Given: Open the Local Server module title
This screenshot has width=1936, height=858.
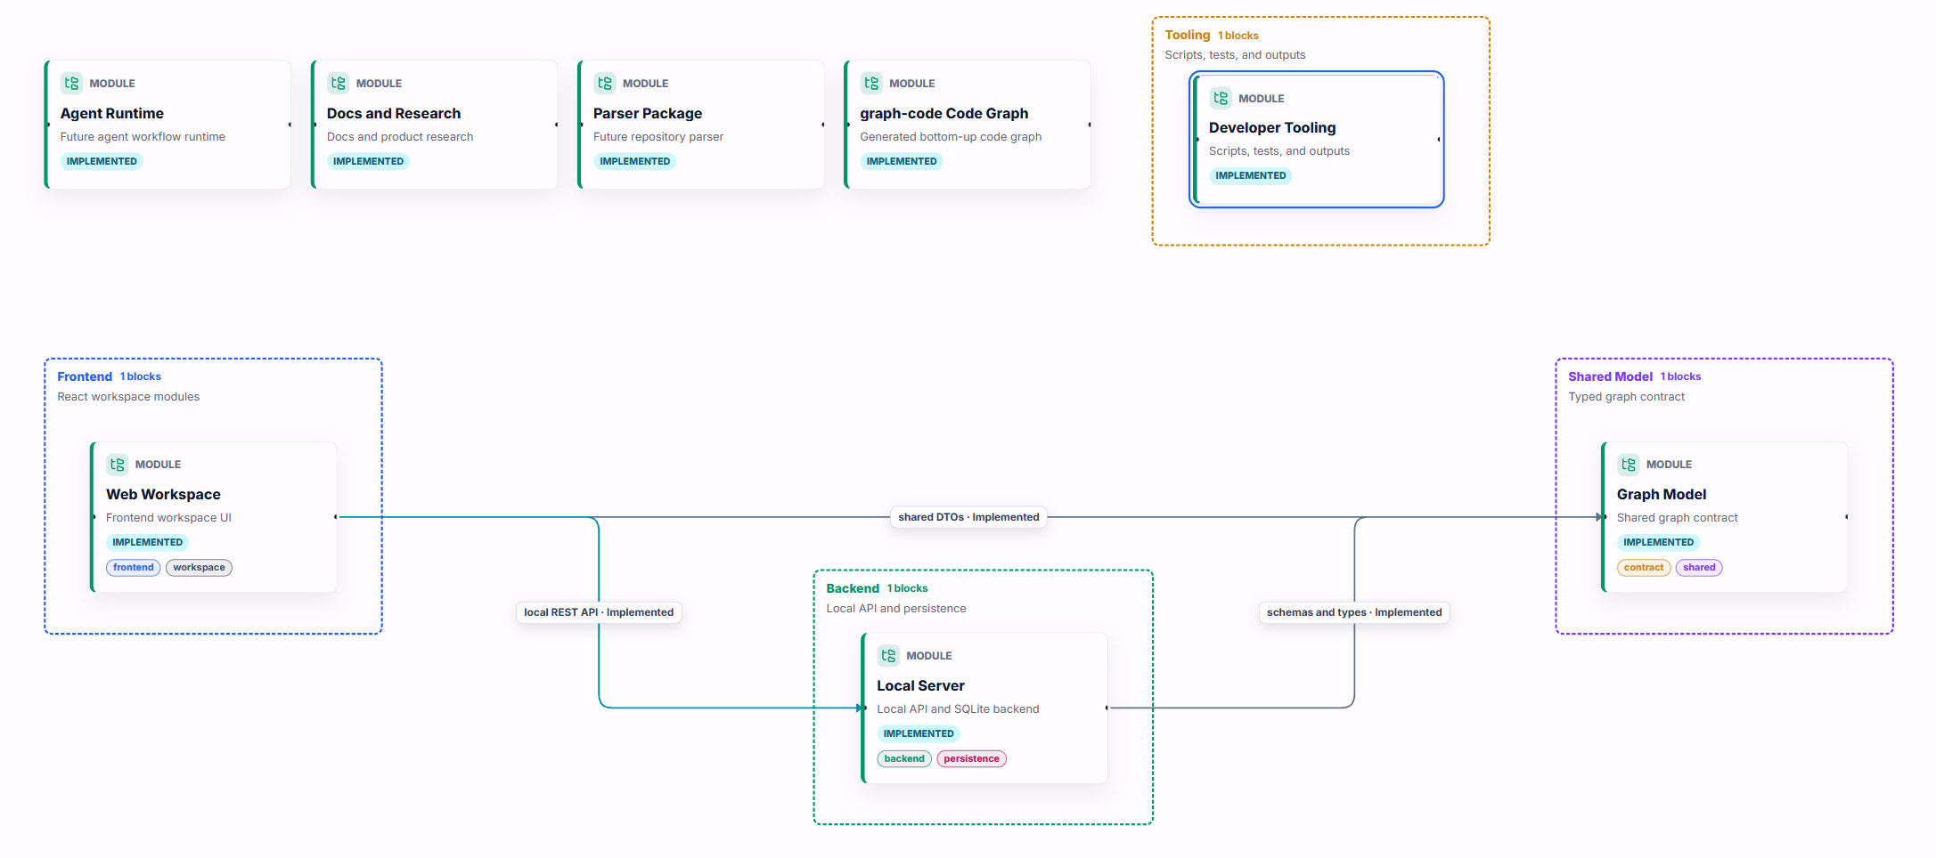Looking at the screenshot, I should point(920,685).
